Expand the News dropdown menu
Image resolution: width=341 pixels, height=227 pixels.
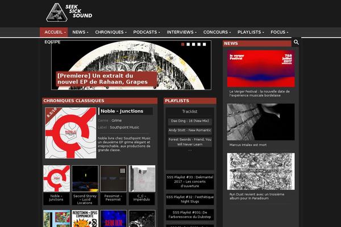coord(80,32)
